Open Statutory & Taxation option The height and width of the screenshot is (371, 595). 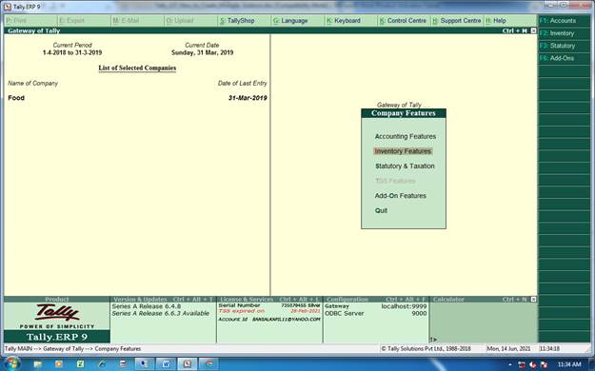(x=405, y=166)
